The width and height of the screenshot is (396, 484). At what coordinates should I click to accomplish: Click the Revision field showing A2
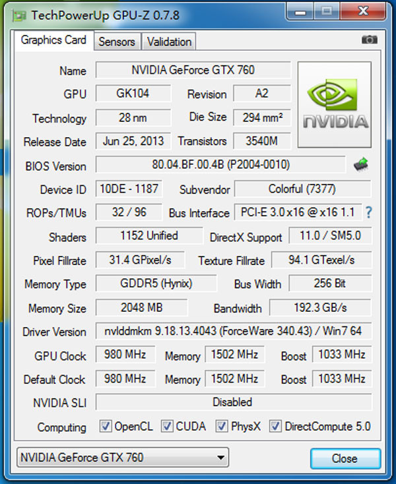click(262, 94)
